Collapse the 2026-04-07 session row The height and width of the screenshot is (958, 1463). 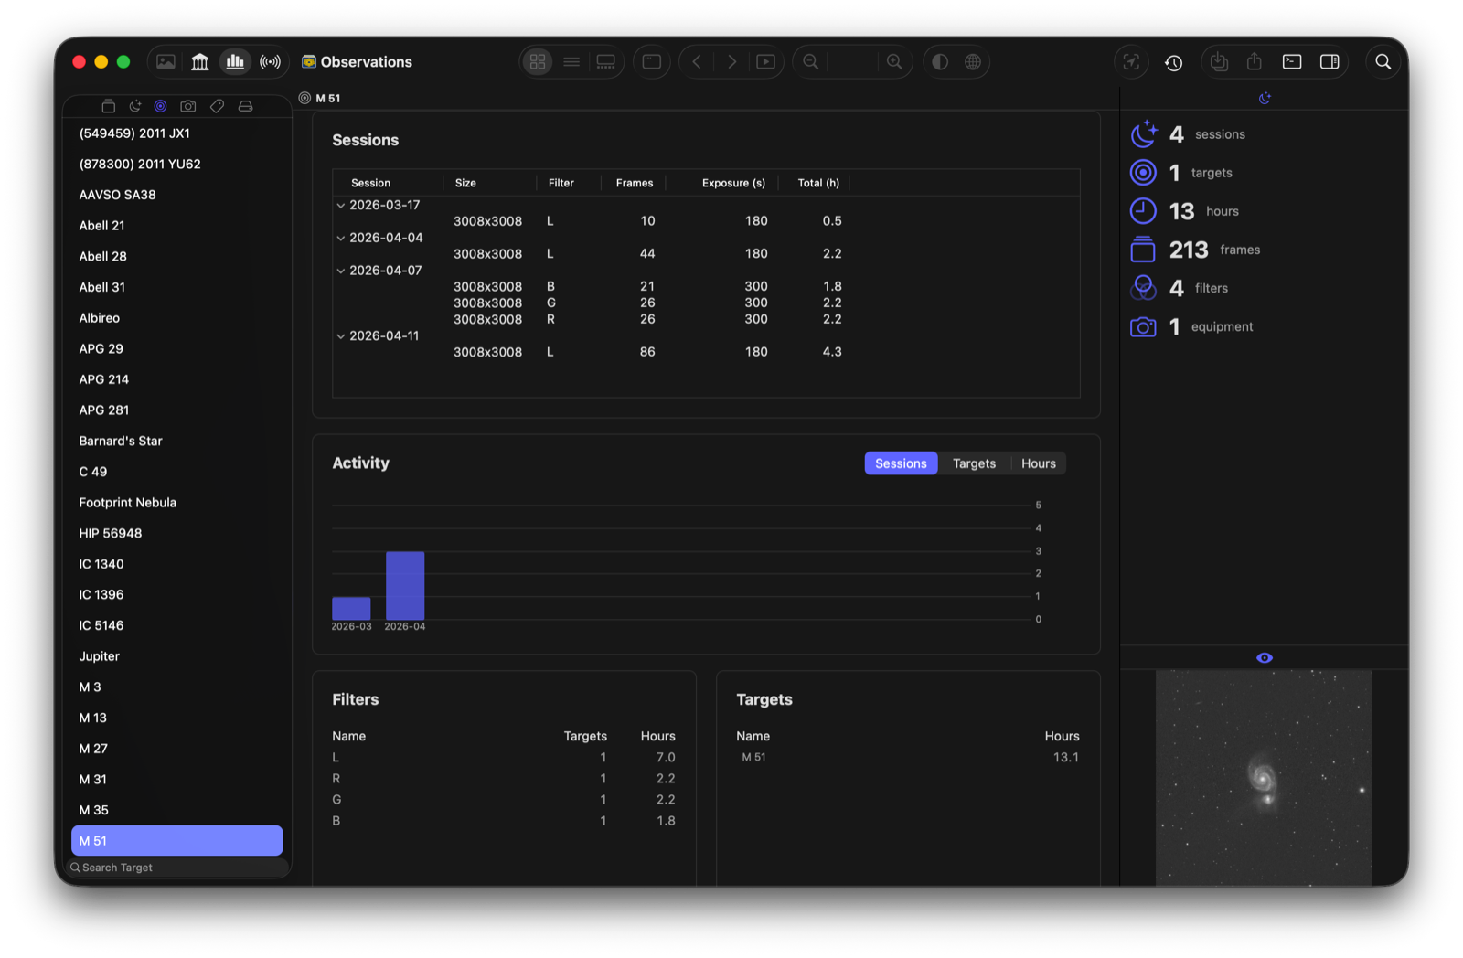tap(341, 271)
